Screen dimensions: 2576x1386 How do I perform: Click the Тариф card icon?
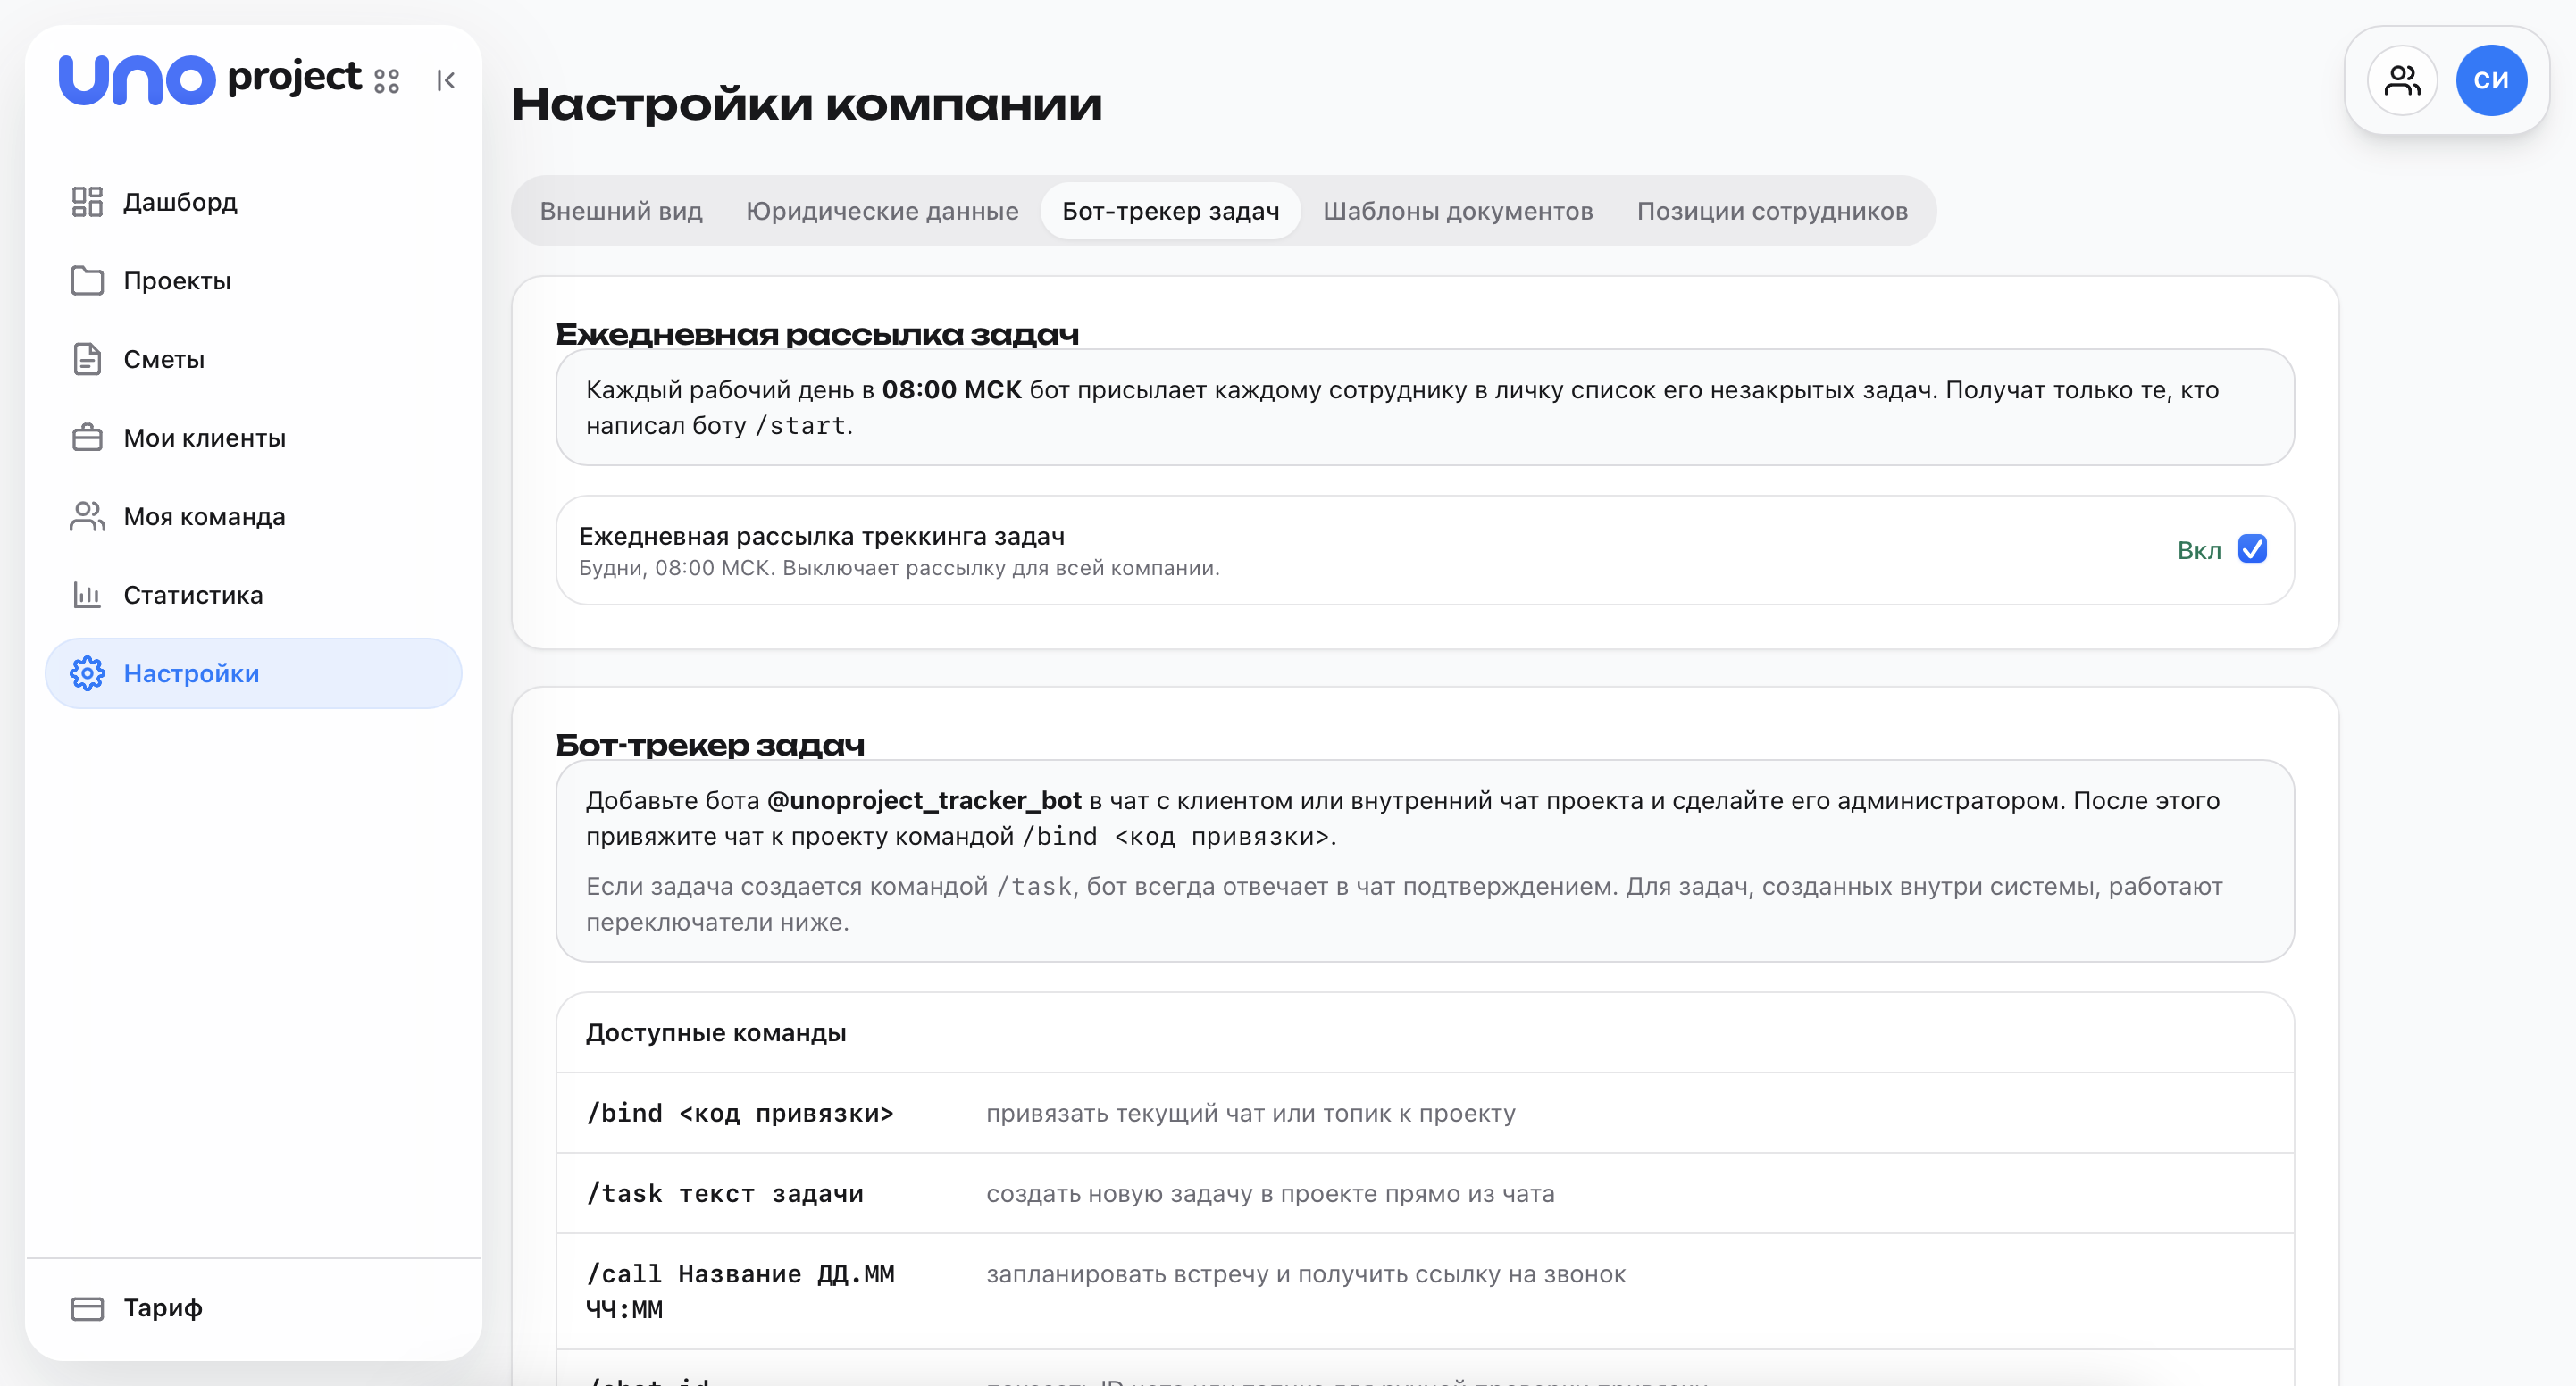tap(87, 1308)
